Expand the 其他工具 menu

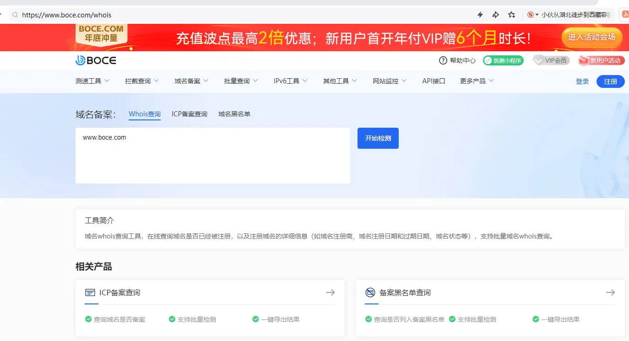[340, 81]
